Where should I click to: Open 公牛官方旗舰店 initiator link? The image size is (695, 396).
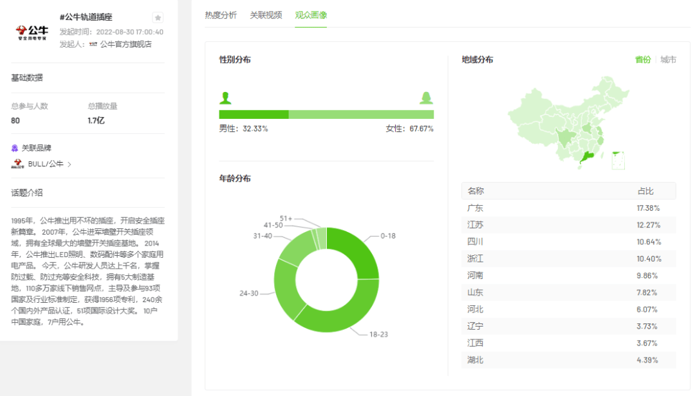(126, 44)
